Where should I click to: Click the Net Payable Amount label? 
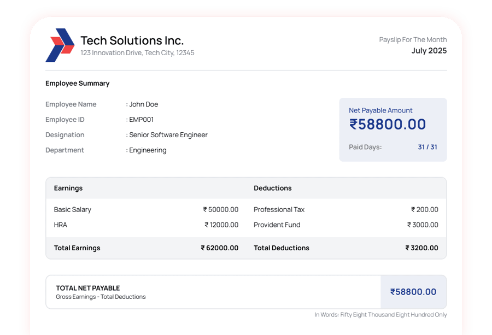tap(380, 110)
